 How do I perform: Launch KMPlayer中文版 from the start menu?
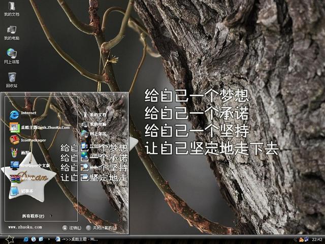30,165
